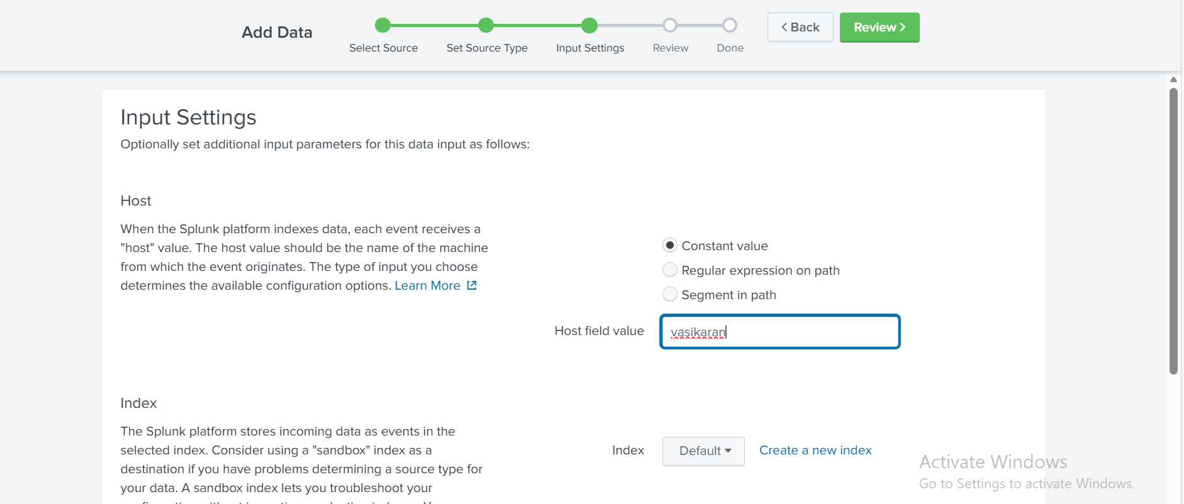Click the Create a new index link
The width and height of the screenshot is (1184, 504).
tap(815, 450)
